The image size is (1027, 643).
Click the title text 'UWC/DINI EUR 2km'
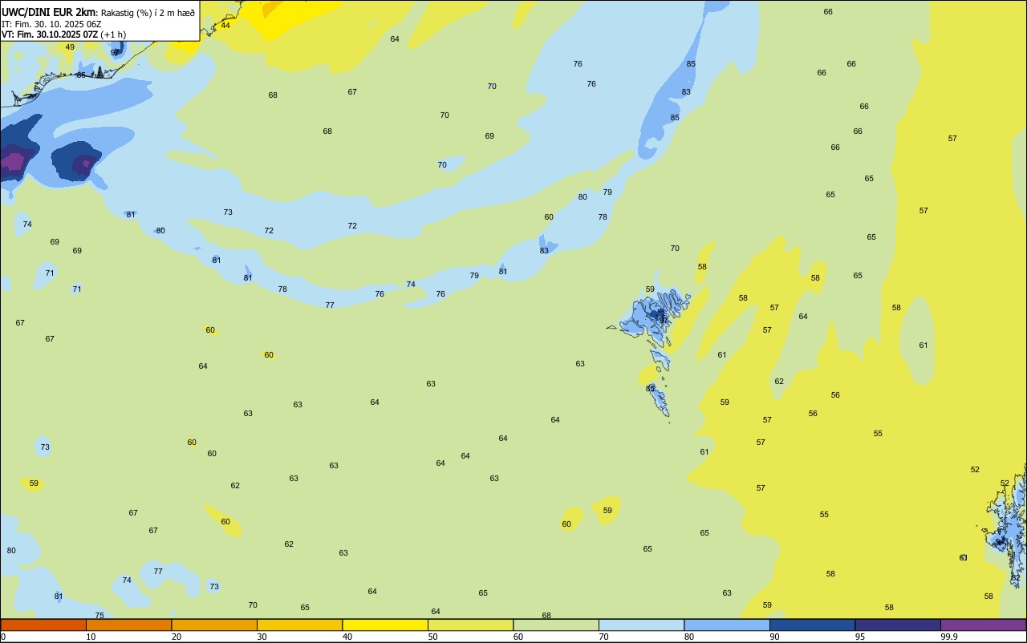click(x=49, y=12)
